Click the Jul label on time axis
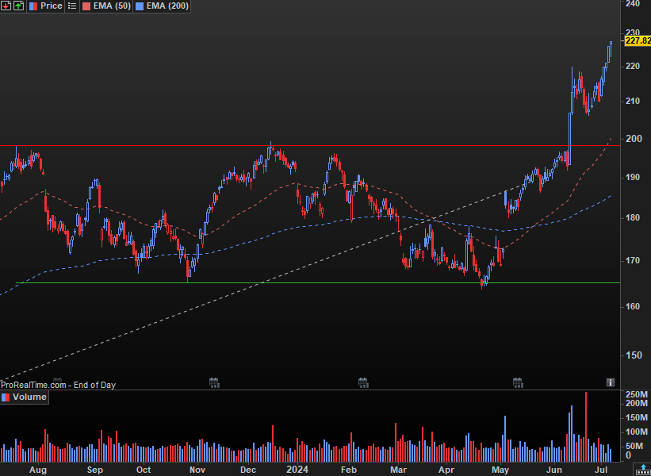This screenshot has height=476, width=651. (x=602, y=470)
